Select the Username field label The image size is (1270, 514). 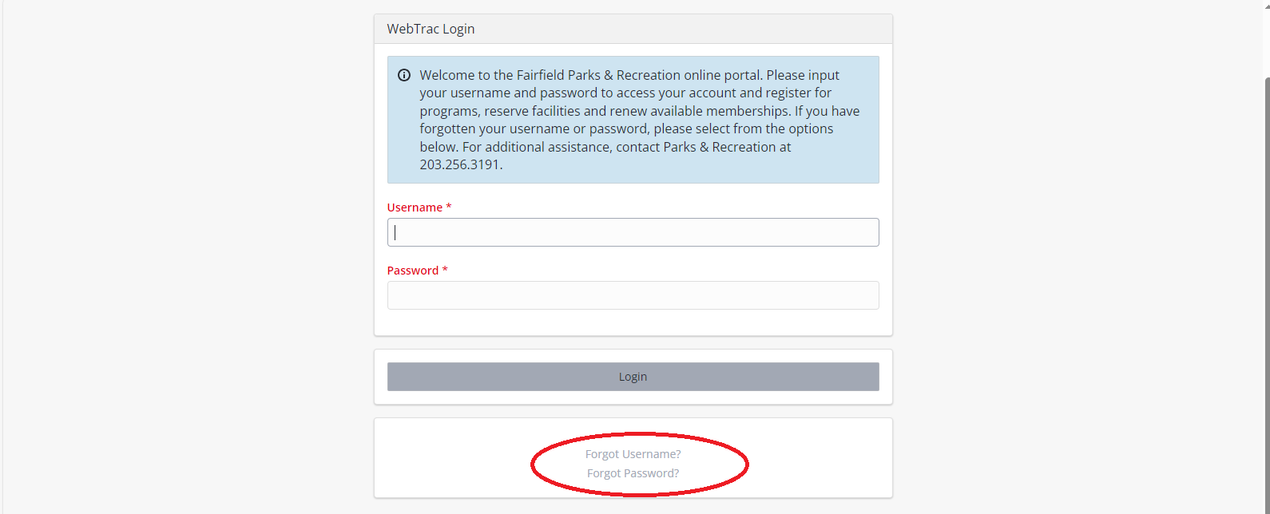click(x=414, y=207)
